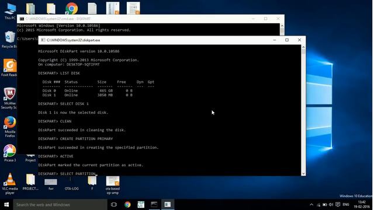Screen dimensions: 374x210
Task: Open the Action Center notifications icon
Action: [338, 205]
